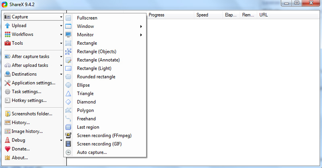322x168 pixels.
Task: Click the Fullscreen capture icon
Action: [x=68, y=18]
